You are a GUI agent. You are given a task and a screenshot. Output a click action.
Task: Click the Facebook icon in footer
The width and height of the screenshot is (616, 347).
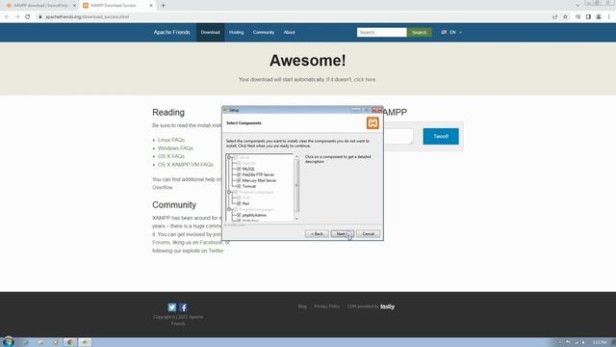point(184,307)
